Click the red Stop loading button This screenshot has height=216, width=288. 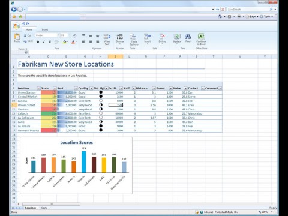pyautogui.click(x=223, y=10)
